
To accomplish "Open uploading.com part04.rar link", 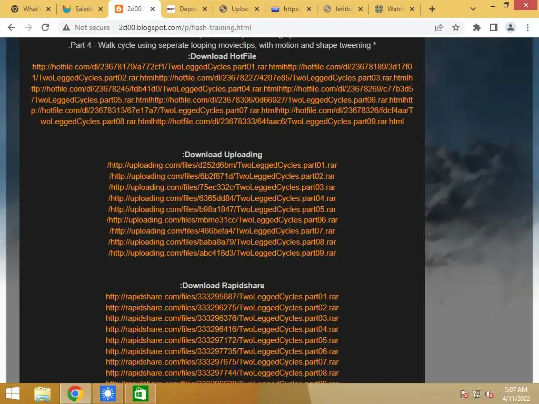I will tap(222, 198).
